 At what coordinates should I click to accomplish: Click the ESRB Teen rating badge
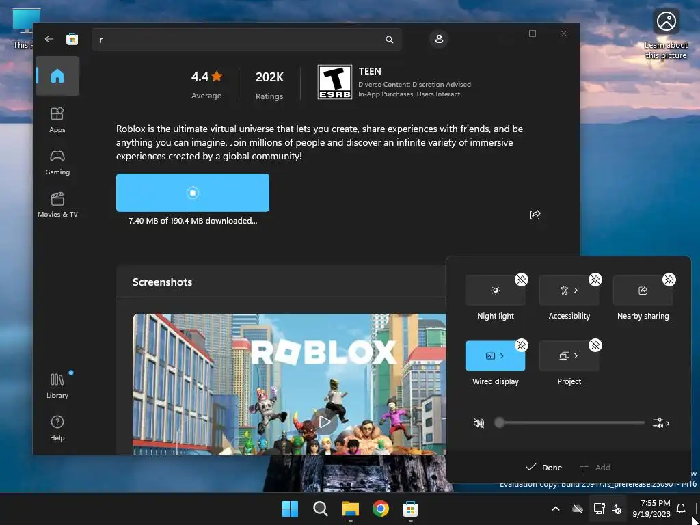click(x=334, y=82)
